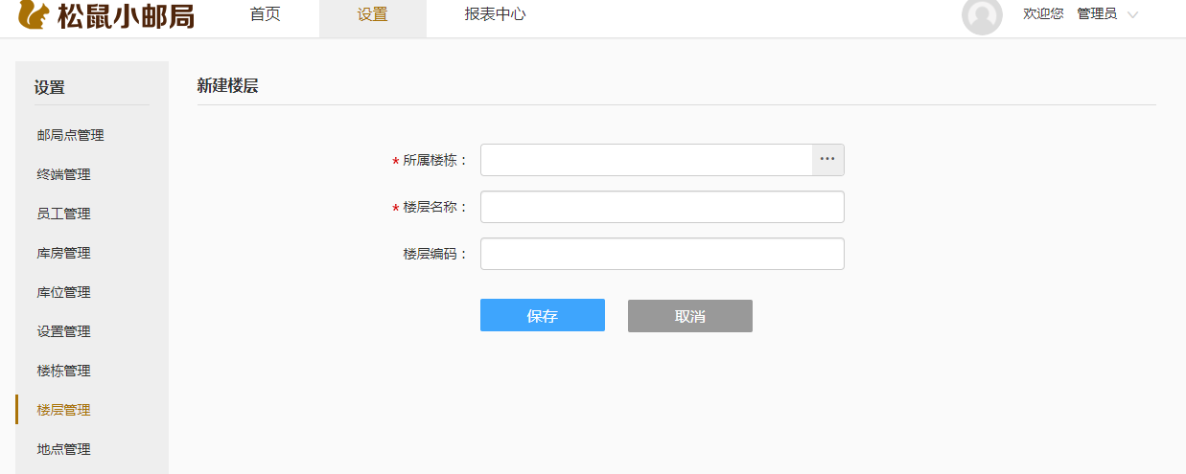Viewport: 1186px width, 474px height.
Task: Click the 松鼠小邮局 brand title
Action: pyautogui.click(x=126, y=14)
